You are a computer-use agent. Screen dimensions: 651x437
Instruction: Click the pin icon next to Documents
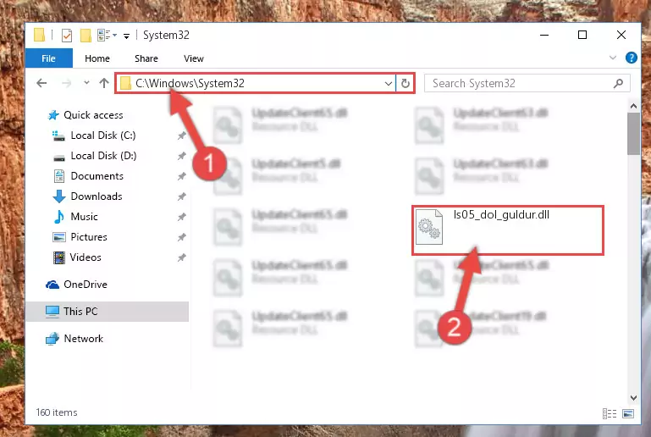[181, 176]
